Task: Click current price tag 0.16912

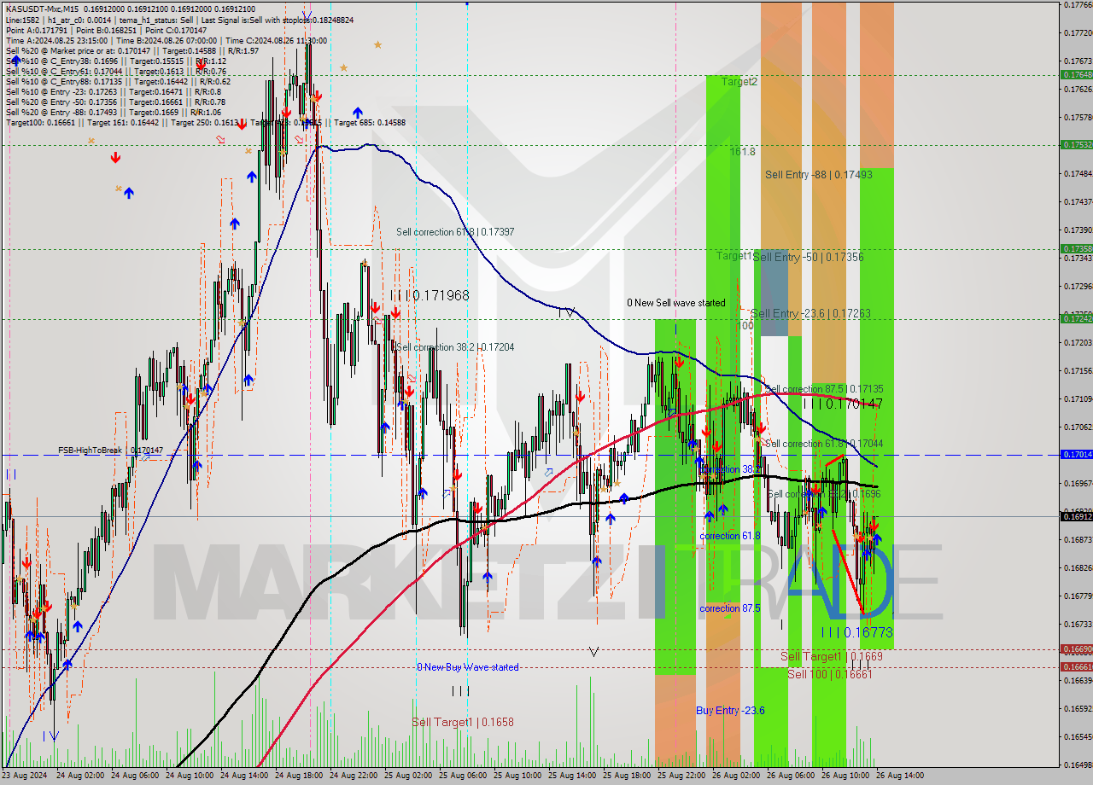Action: click(1076, 516)
